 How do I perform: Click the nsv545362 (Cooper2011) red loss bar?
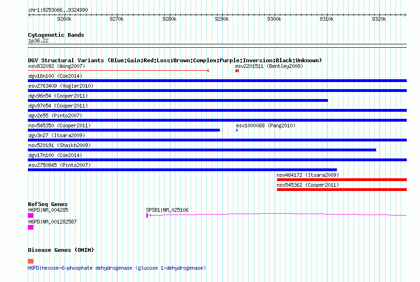pyautogui.click(x=342, y=190)
